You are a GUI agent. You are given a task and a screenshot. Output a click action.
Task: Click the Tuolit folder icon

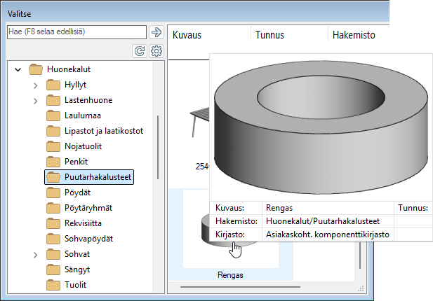[53, 285]
